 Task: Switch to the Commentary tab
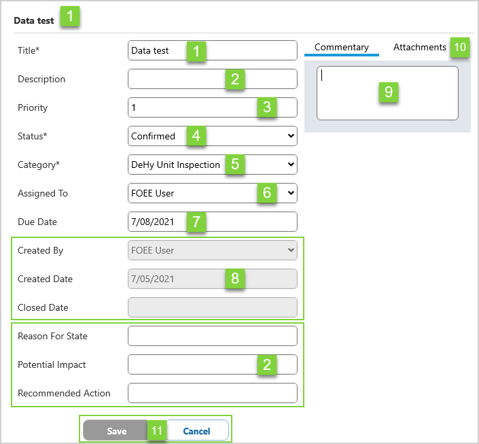[341, 48]
